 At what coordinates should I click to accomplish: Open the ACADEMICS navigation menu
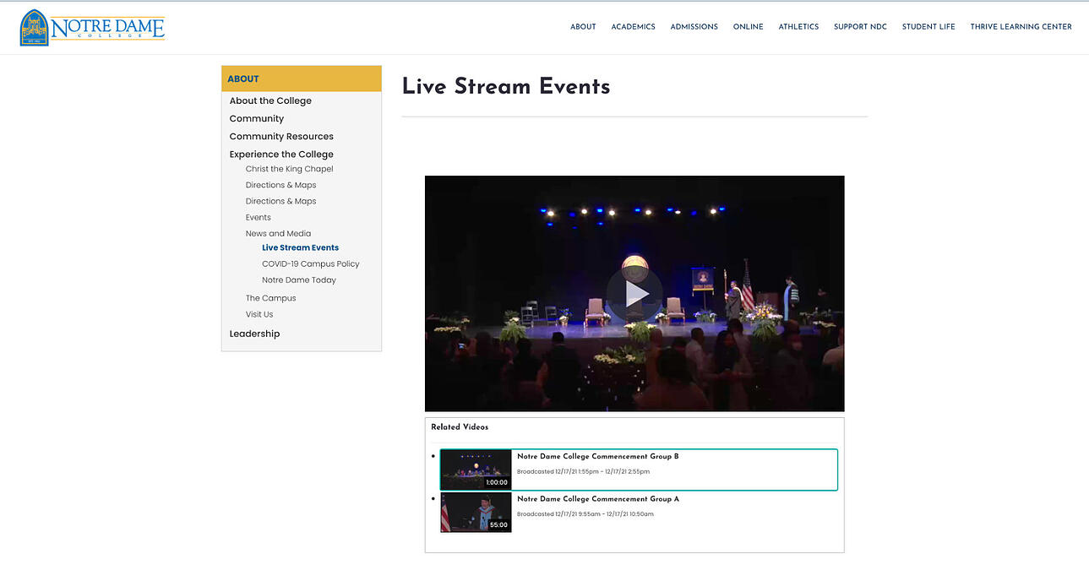(x=633, y=26)
